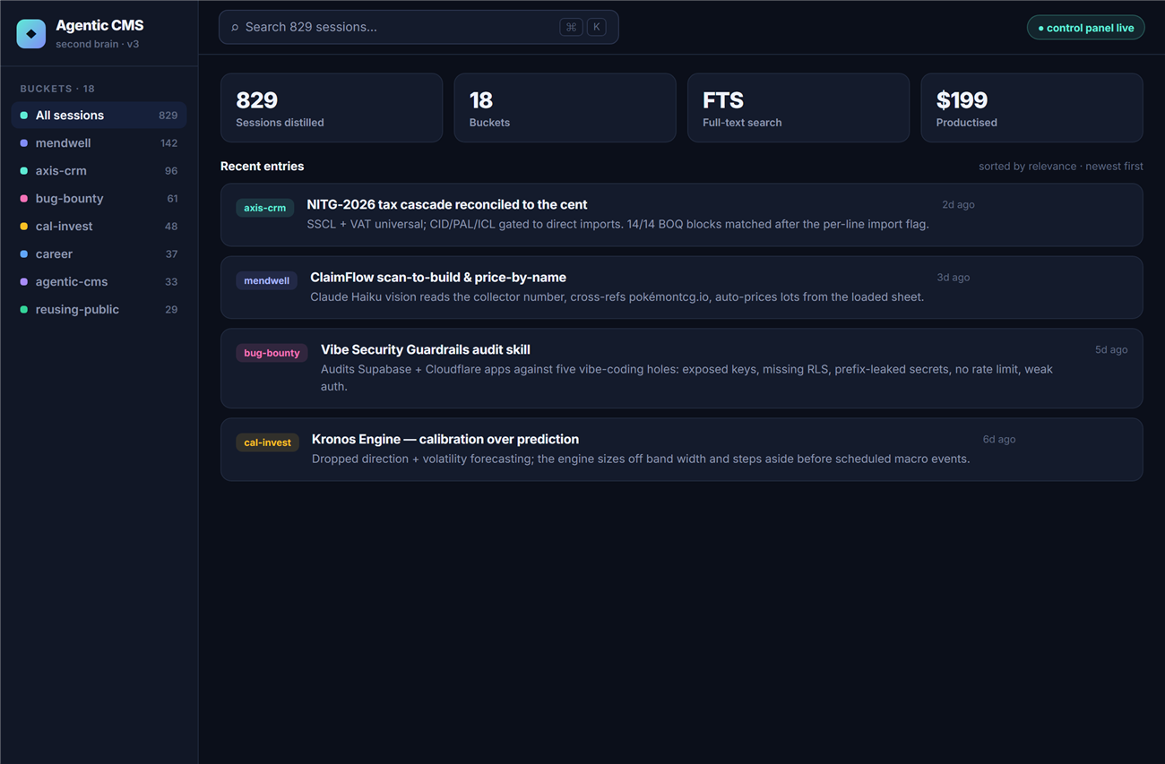Open the cal-invest bucket
The width and height of the screenshot is (1165, 764).
click(99, 227)
